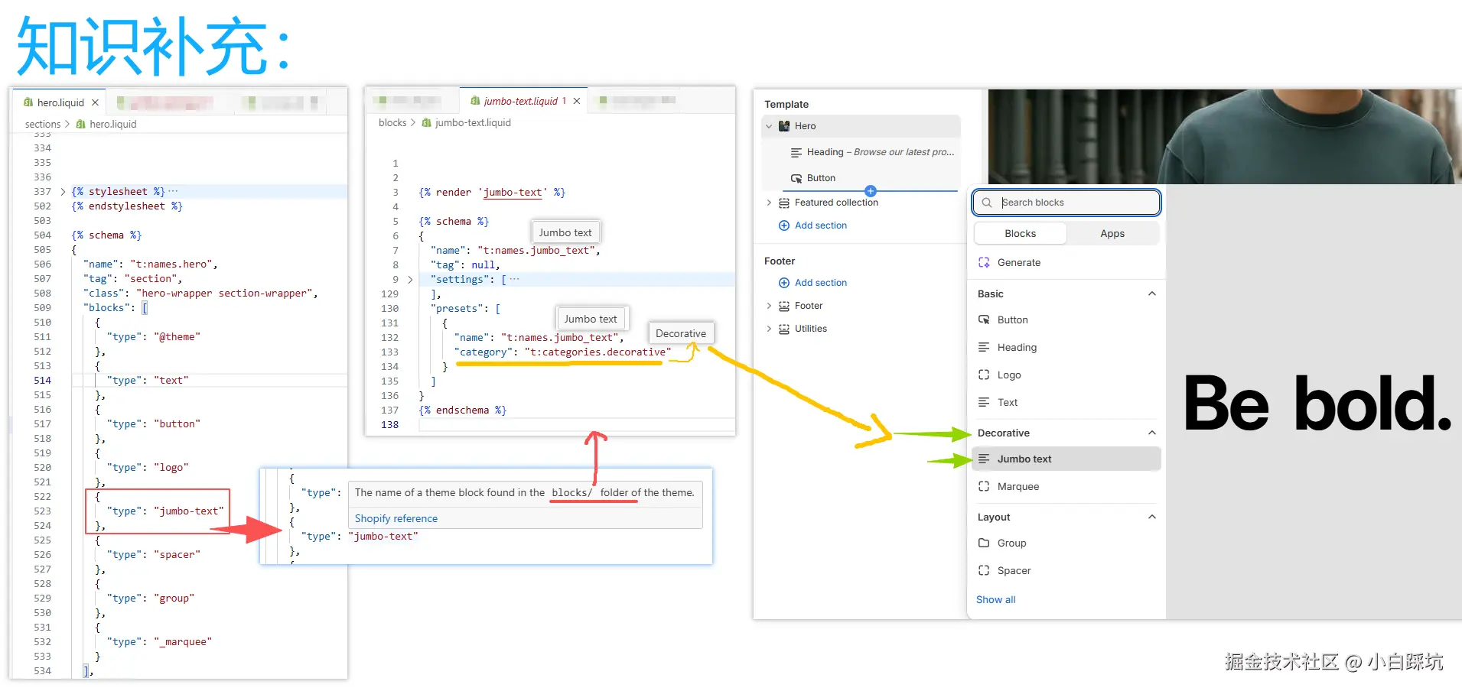Collapse the Basic blocks category
This screenshot has height=691, width=1462.
coord(1152,294)
